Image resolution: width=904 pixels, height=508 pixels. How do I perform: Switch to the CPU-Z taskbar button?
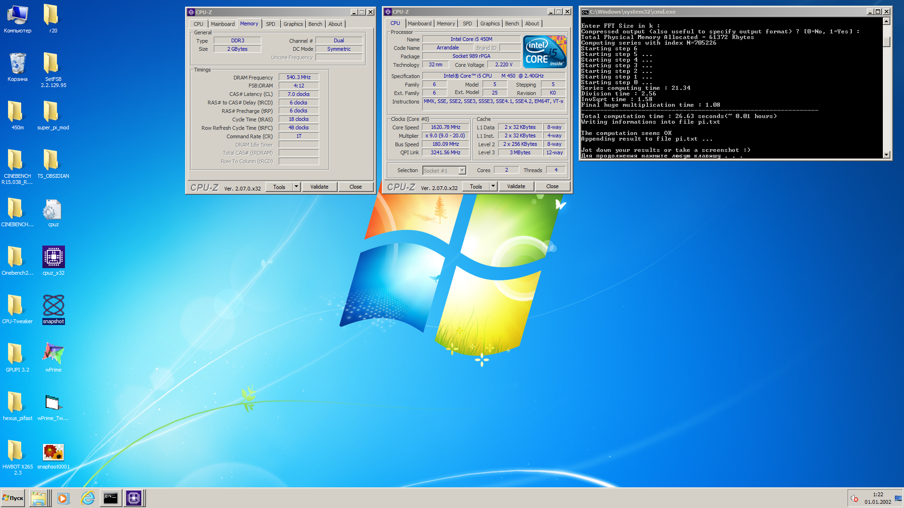click(134, 498)
